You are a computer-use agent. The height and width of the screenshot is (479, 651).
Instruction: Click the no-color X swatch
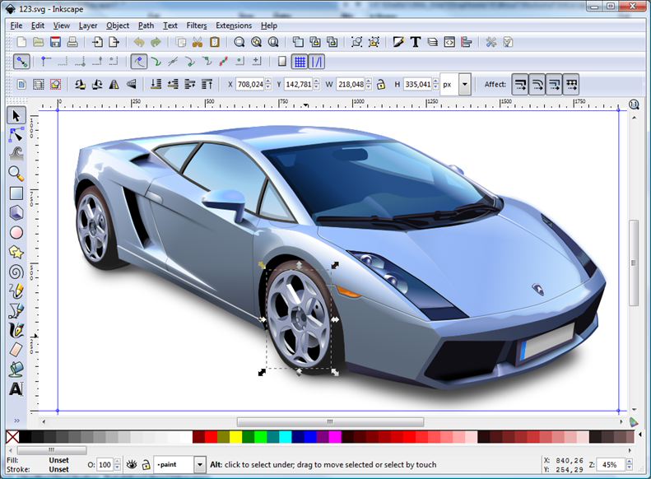click(x=12, y=437)
